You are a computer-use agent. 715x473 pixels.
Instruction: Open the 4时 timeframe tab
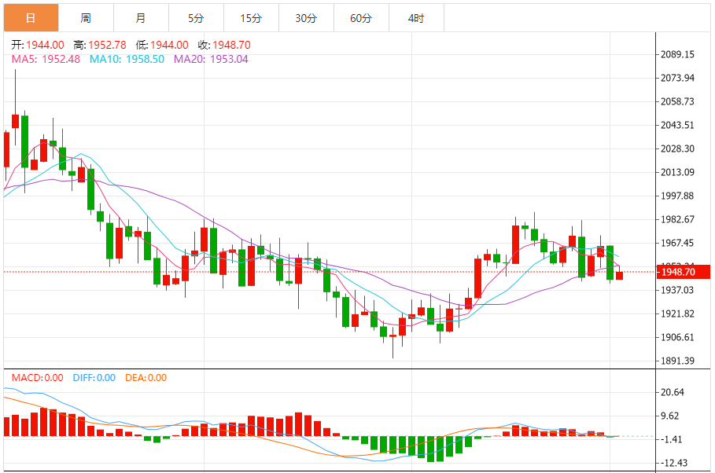[x=416, y=18]
